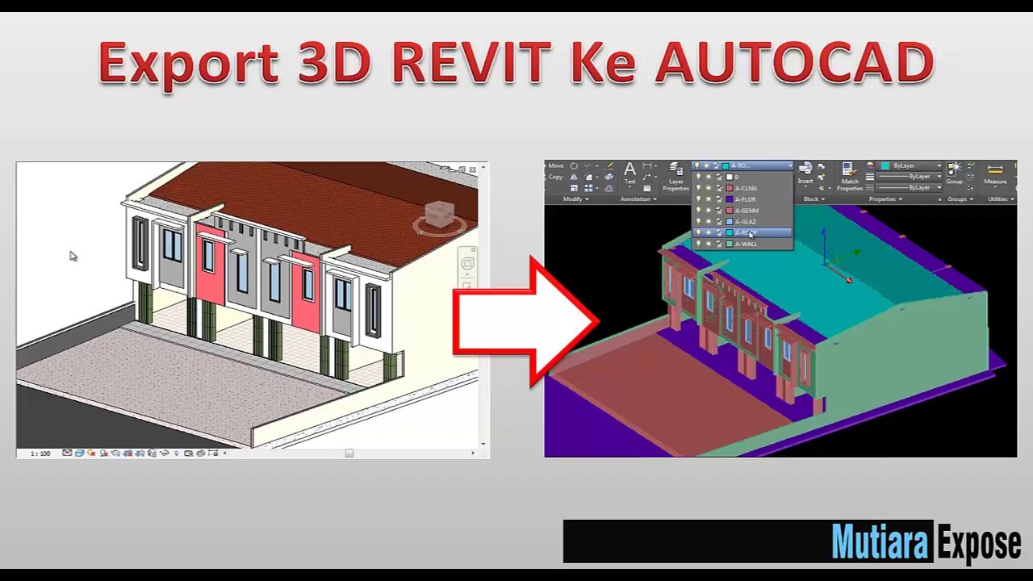Viewport: 1033px width, 581px height.
Task: Click the Erase pencil icon in Modify
Action: (x=610, y=165)
